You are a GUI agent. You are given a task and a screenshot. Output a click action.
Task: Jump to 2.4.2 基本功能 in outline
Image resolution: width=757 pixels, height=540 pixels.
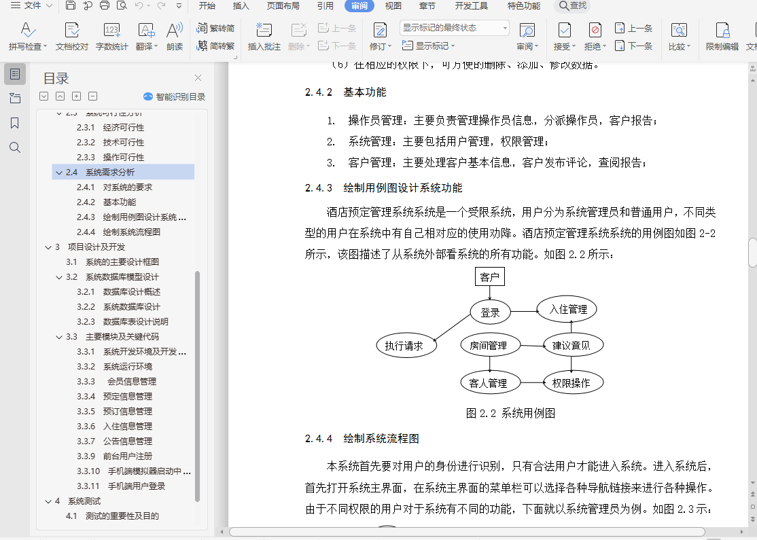(106, 202)
